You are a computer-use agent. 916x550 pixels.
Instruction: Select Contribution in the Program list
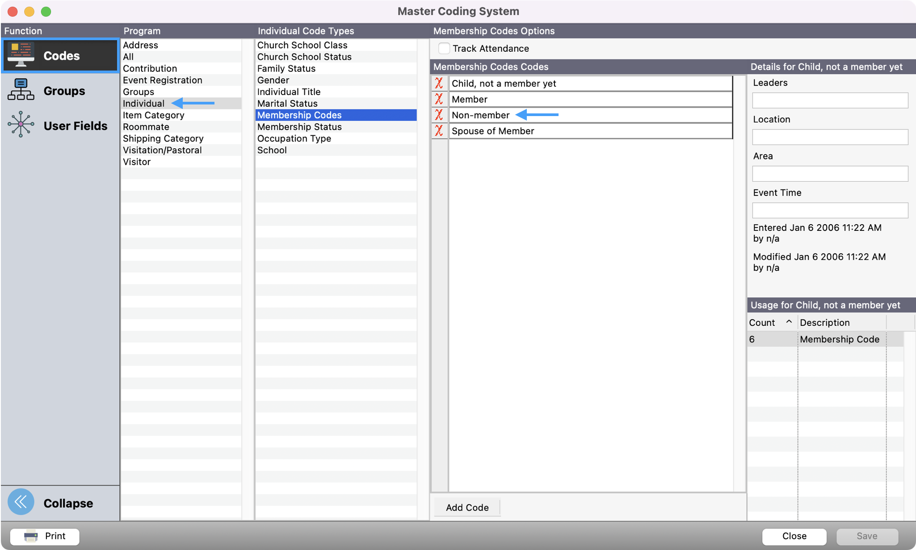[150, 68]
